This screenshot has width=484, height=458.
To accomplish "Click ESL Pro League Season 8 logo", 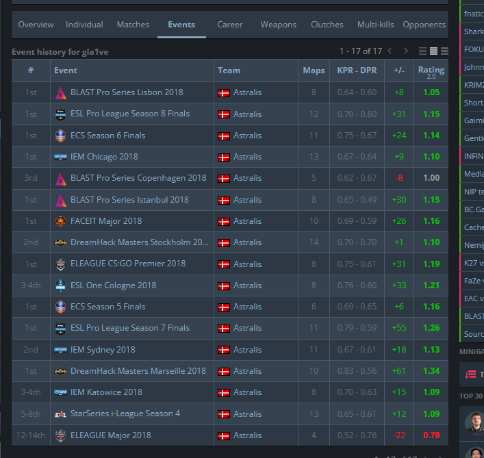I will 60,114.
